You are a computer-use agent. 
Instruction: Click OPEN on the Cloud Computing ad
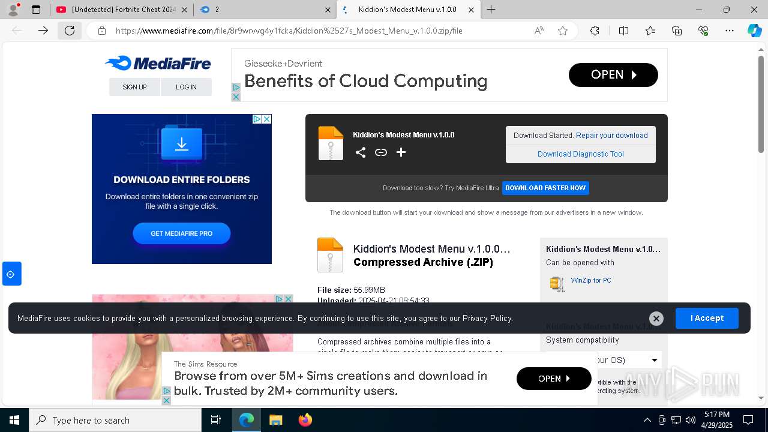[x=613, y=75]
